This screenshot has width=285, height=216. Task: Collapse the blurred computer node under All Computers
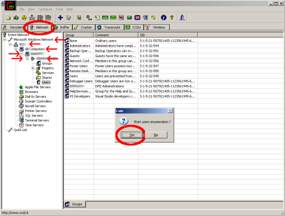click(21, 54)
